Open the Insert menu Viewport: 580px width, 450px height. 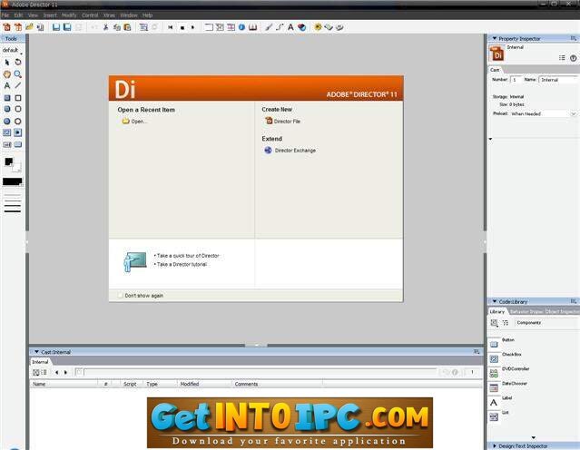(x=50, y=15)
